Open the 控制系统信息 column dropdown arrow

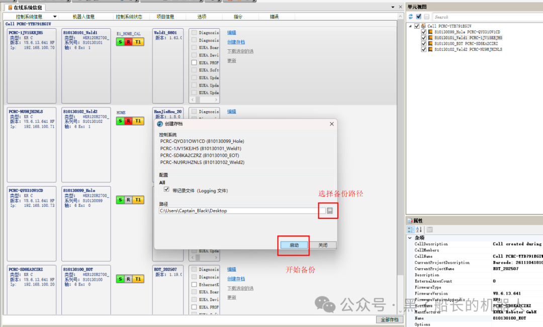click(x=55, y=17)
